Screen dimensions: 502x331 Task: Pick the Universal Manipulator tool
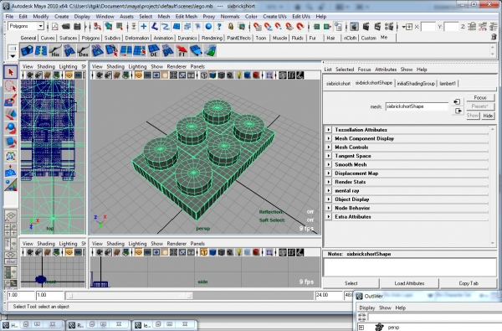11,157
